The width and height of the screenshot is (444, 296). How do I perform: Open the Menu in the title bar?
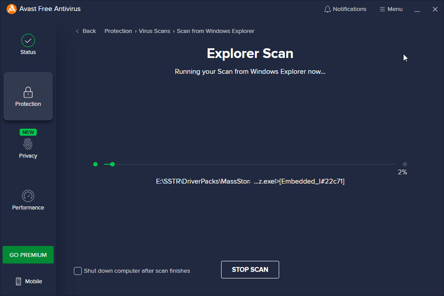391,9
